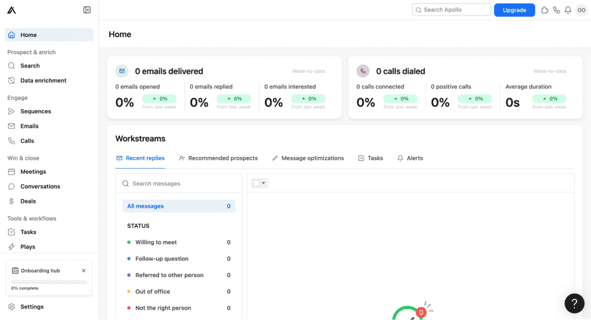The height and width of the screenshot is (320, 591).
Task: Click the Tasks checkbox icon in sidebar
Action: click(12, 232)
